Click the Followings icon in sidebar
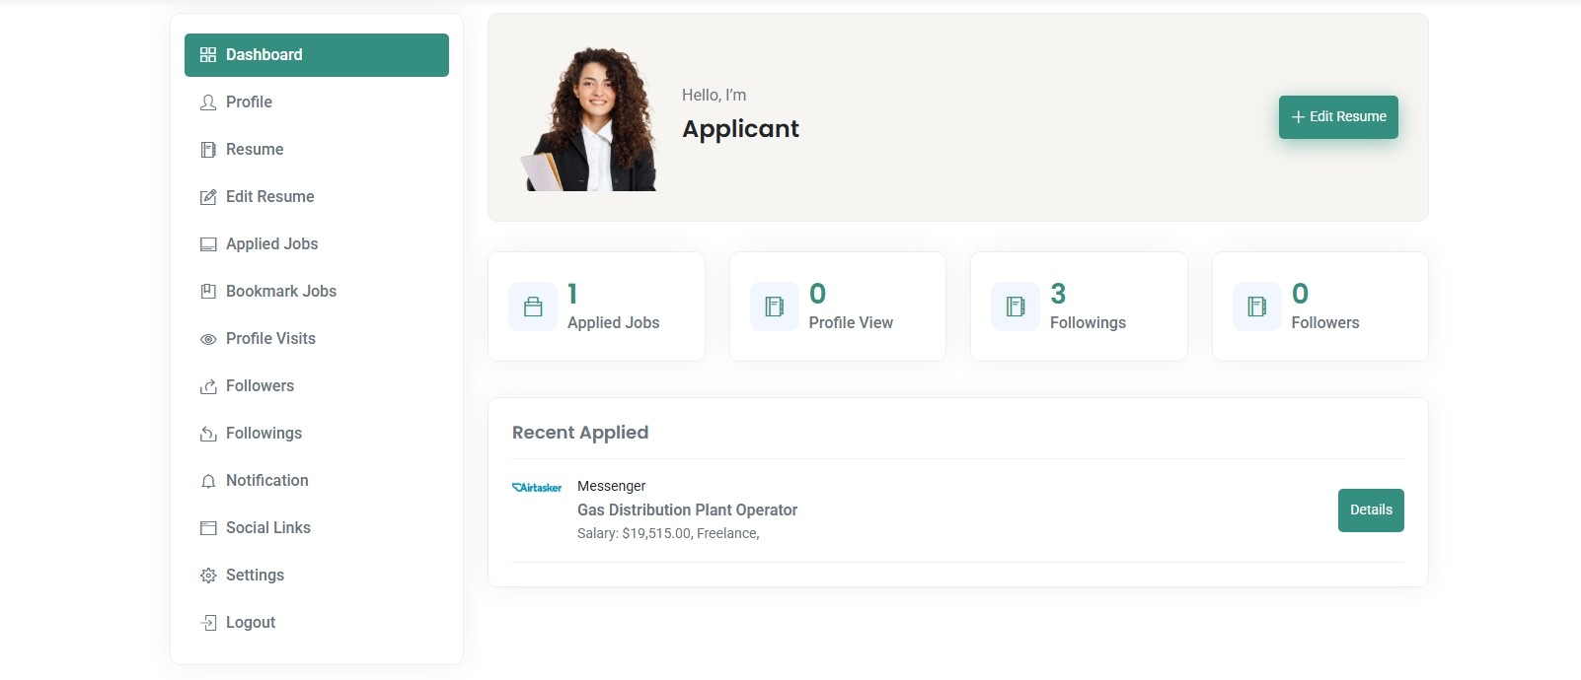The height and width of the screenshot is (680, 1581). point(208,434)
